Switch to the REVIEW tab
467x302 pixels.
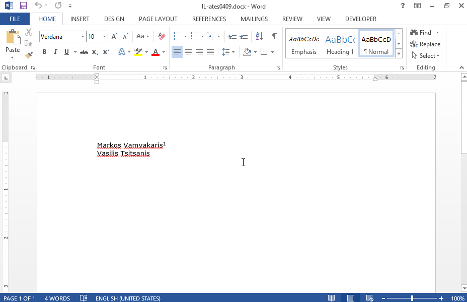292,19
